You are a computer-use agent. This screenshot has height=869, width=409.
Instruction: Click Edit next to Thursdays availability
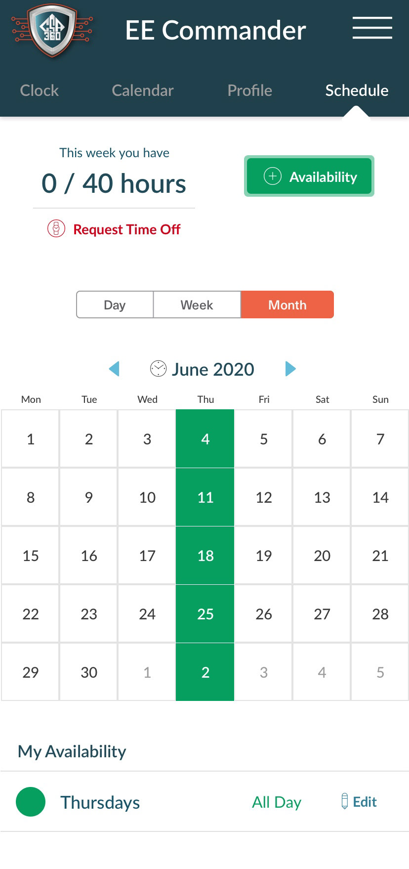(365, 802)
